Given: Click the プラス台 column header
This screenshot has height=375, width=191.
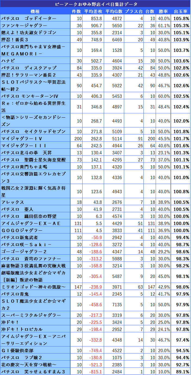Looking at the screenshot, I should [x=134, y=11].
